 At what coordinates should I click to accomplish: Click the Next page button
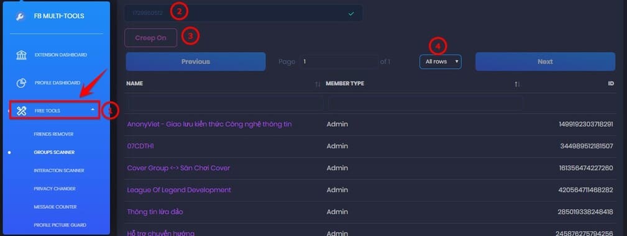545,61
